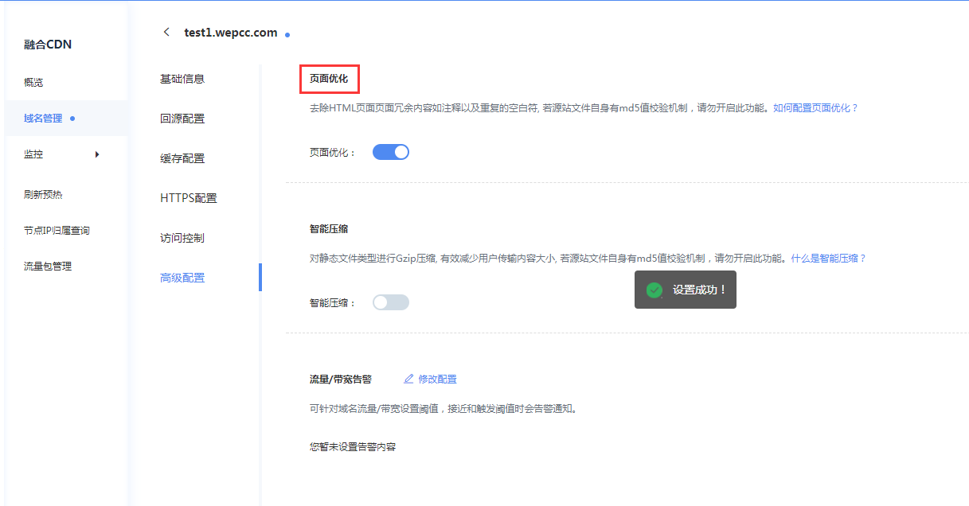This screenshot has height=506, width=969.
Task: Open 监控 in the sidebar
Action: pyautogui.click(x=33, y=154)
